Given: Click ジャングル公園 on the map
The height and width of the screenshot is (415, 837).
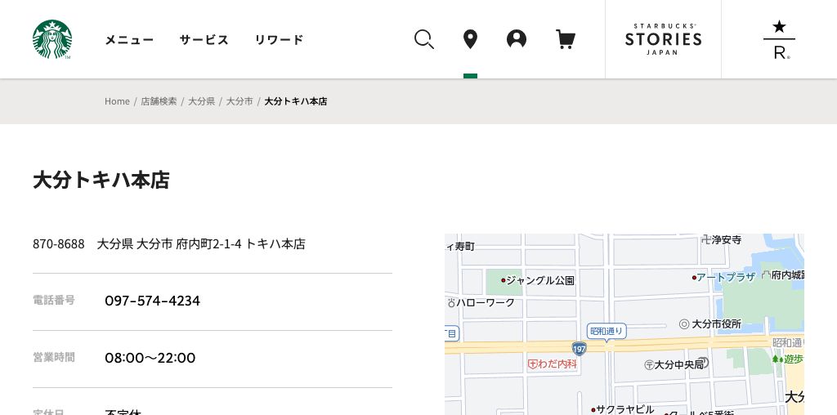Looking at the screenshot, I should 538,280.
